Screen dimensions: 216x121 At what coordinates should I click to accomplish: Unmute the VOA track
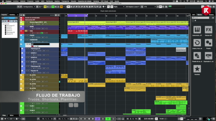26,31
